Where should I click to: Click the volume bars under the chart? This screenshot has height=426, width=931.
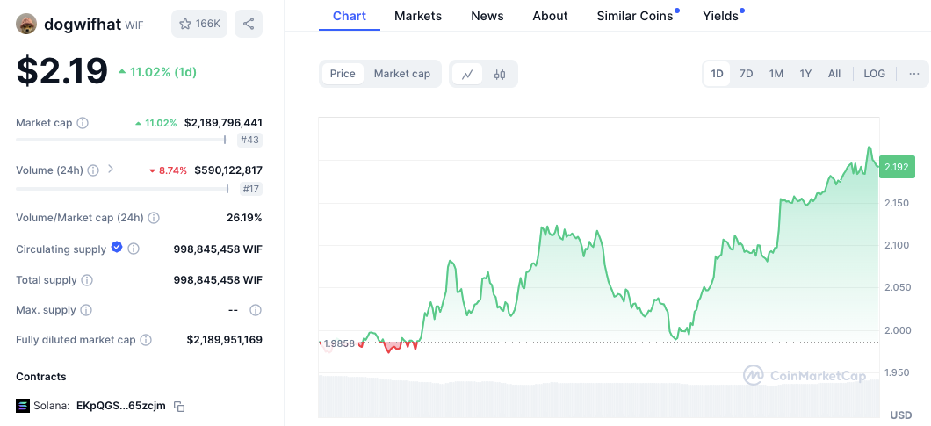[598, 396]
